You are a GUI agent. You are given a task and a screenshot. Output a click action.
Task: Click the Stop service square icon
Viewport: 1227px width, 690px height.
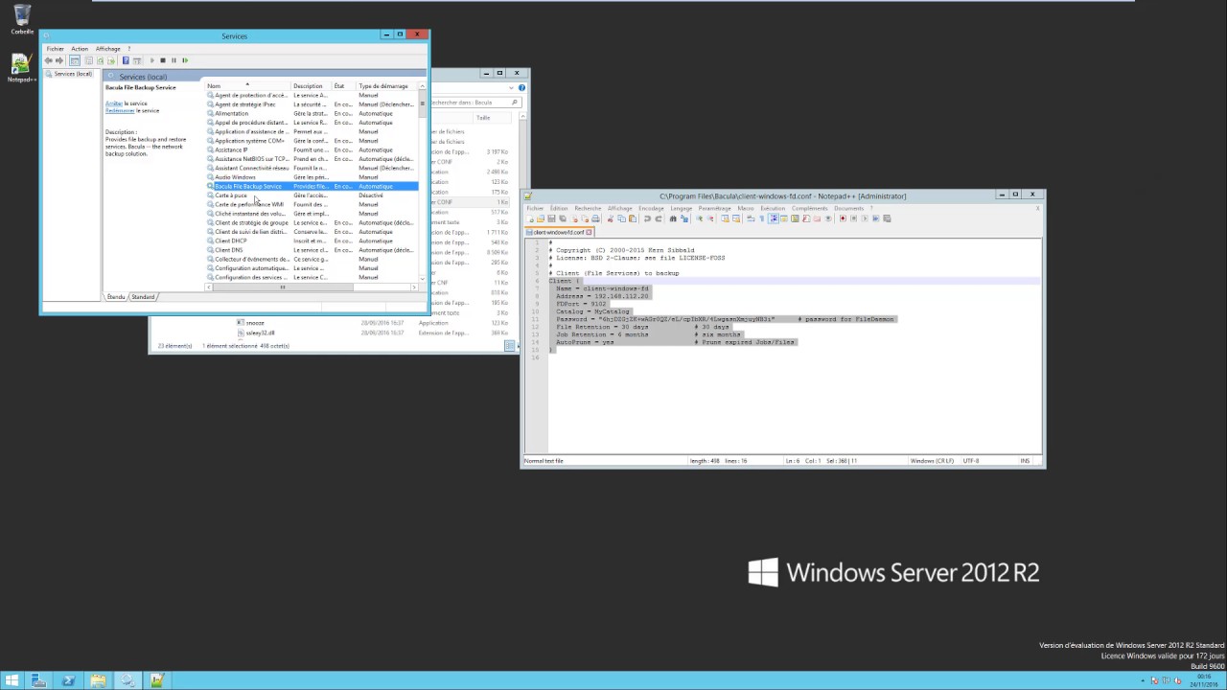tap(163, 60)
